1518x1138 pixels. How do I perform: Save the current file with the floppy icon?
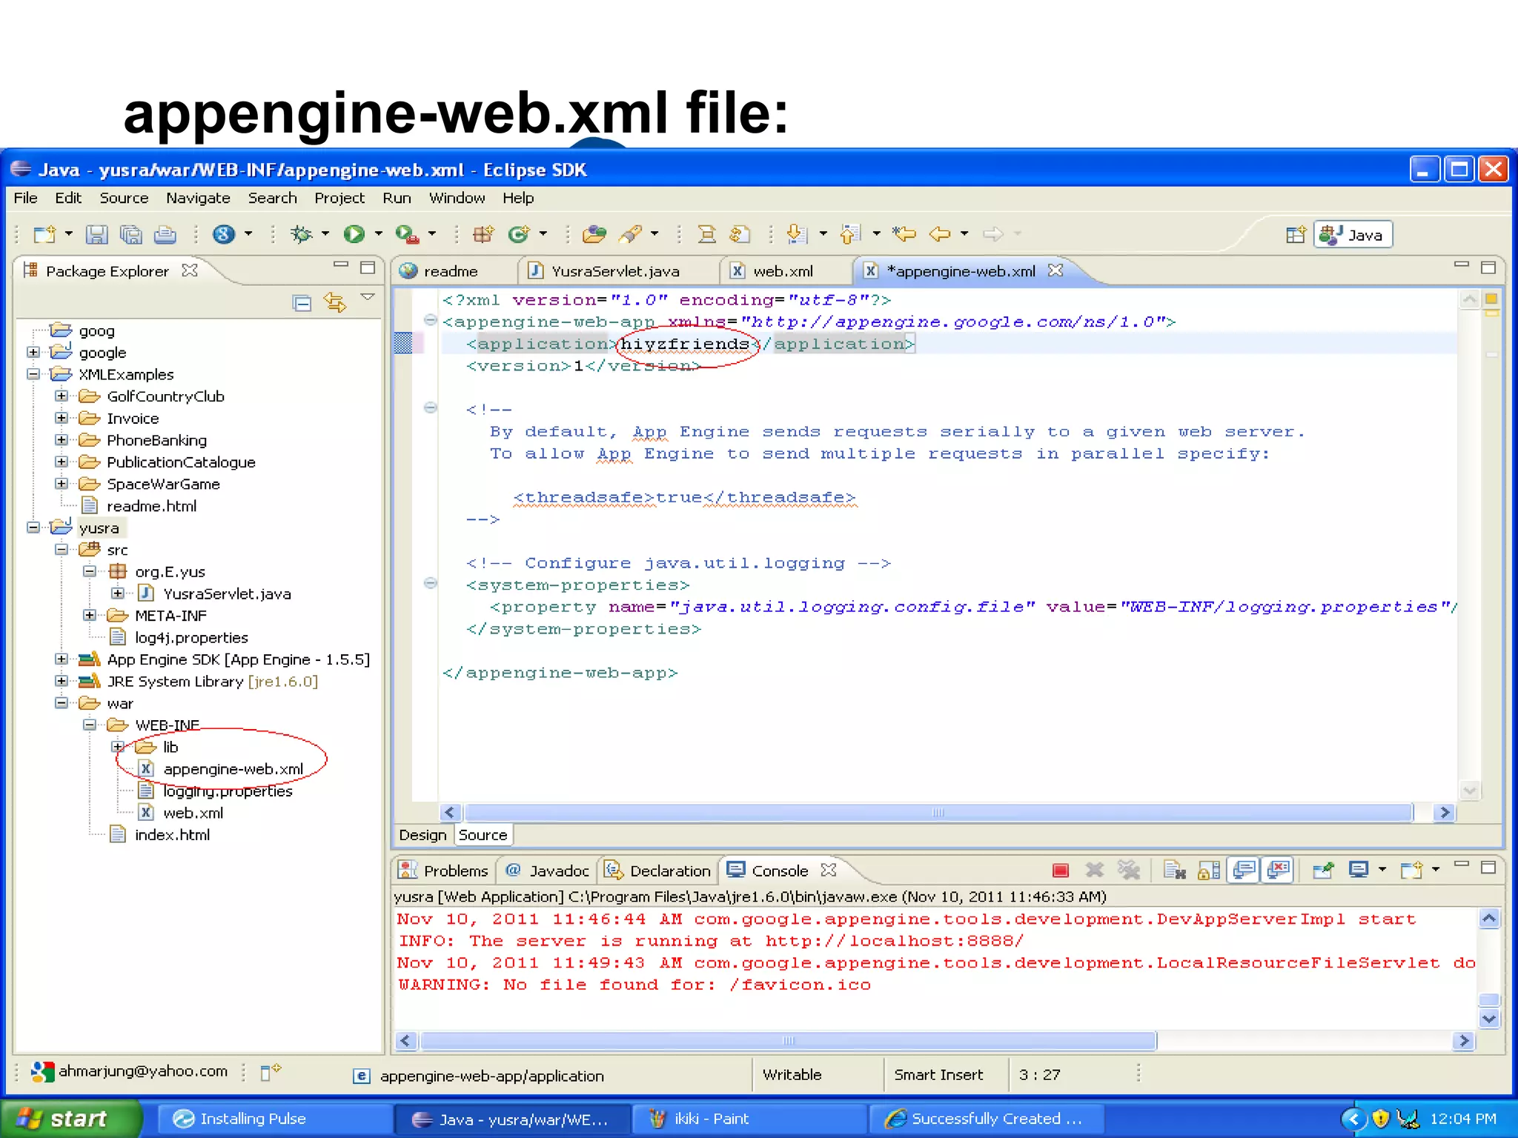point(96,234)
